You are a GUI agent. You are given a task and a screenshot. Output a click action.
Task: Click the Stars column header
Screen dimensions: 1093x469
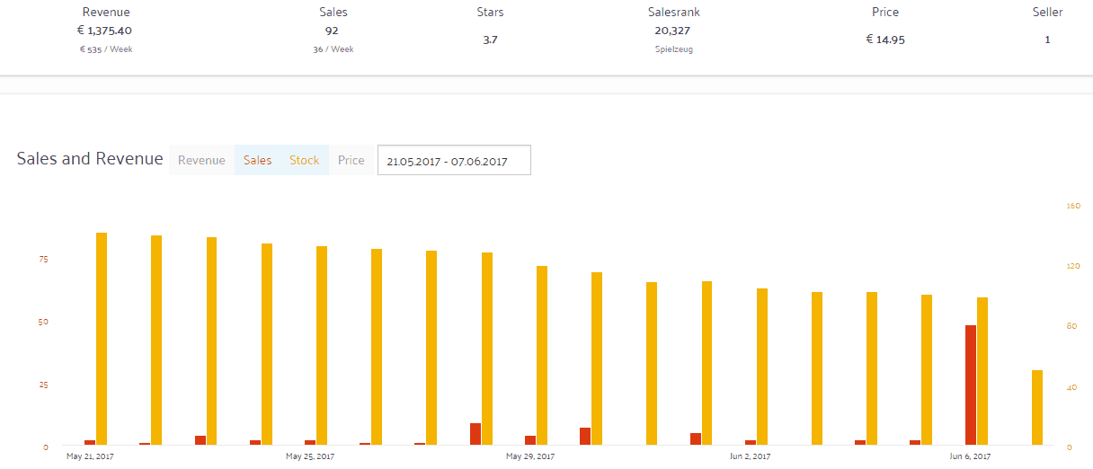[490, 13]
